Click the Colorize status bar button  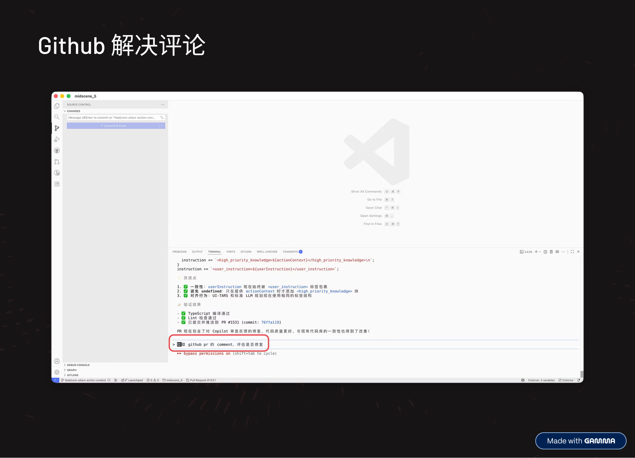(566, 380)
